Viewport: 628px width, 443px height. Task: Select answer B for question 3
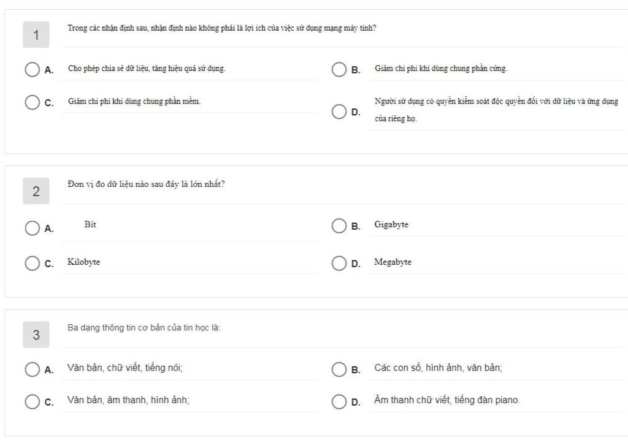pyautogui.click(x=339, y=369)
